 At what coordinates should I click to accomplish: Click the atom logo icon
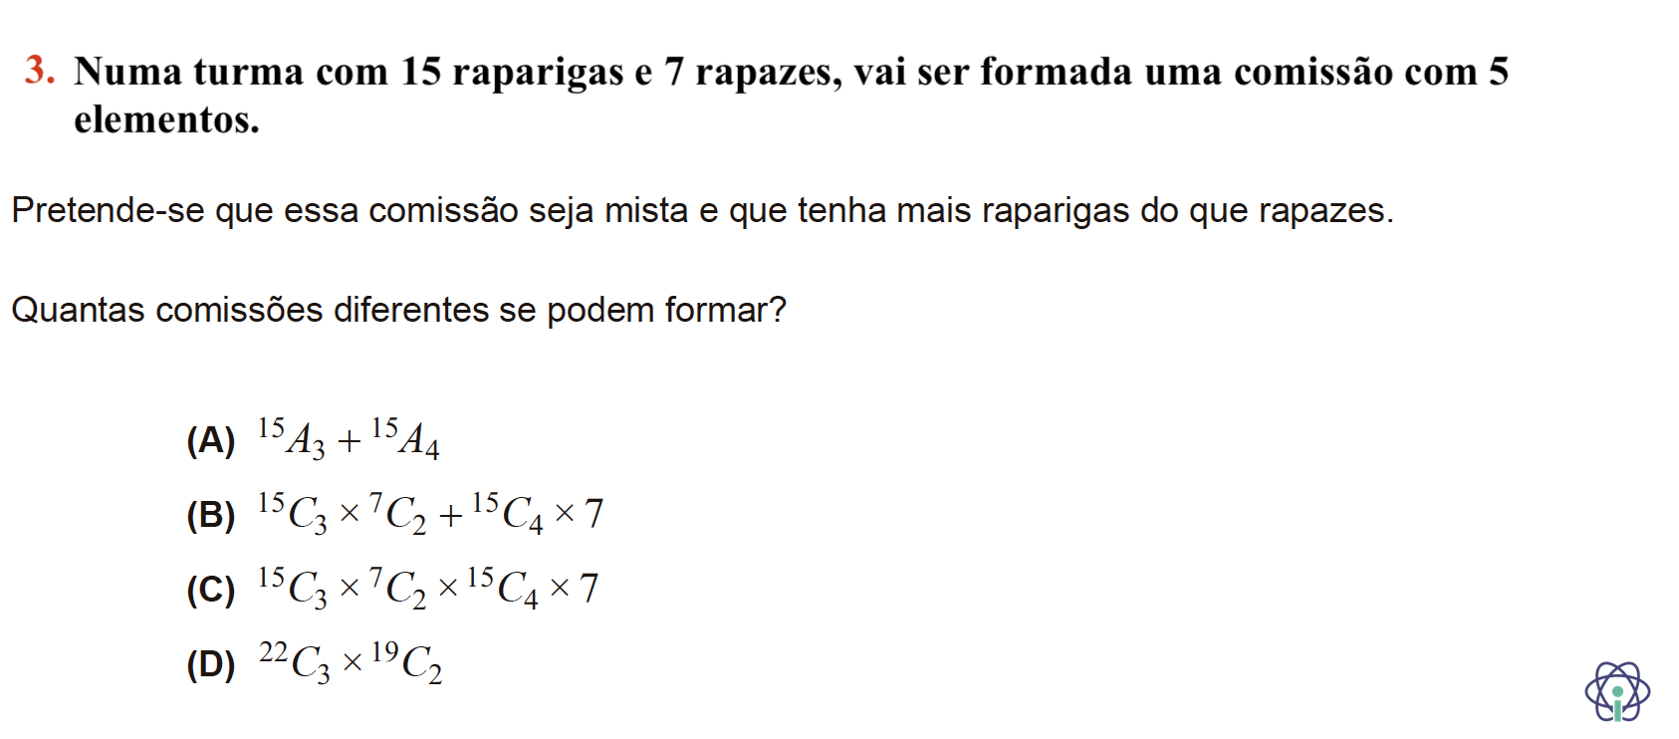point(1616,691)
